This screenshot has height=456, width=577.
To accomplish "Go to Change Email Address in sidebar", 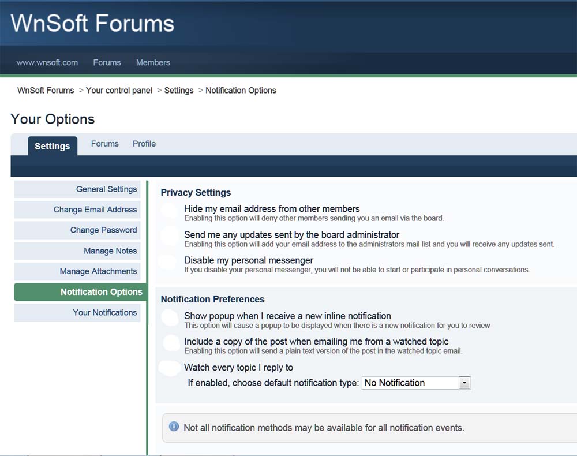I will coord(95,210).
